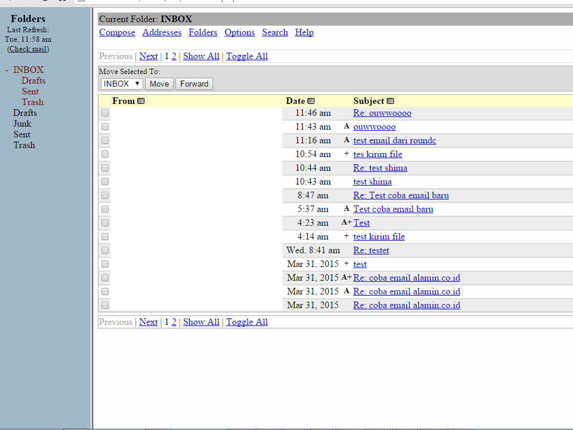The height and width of the screenshot is (430, 573).
Task: Click the Subject column sort icon
Action: click(x=390, y=101)
